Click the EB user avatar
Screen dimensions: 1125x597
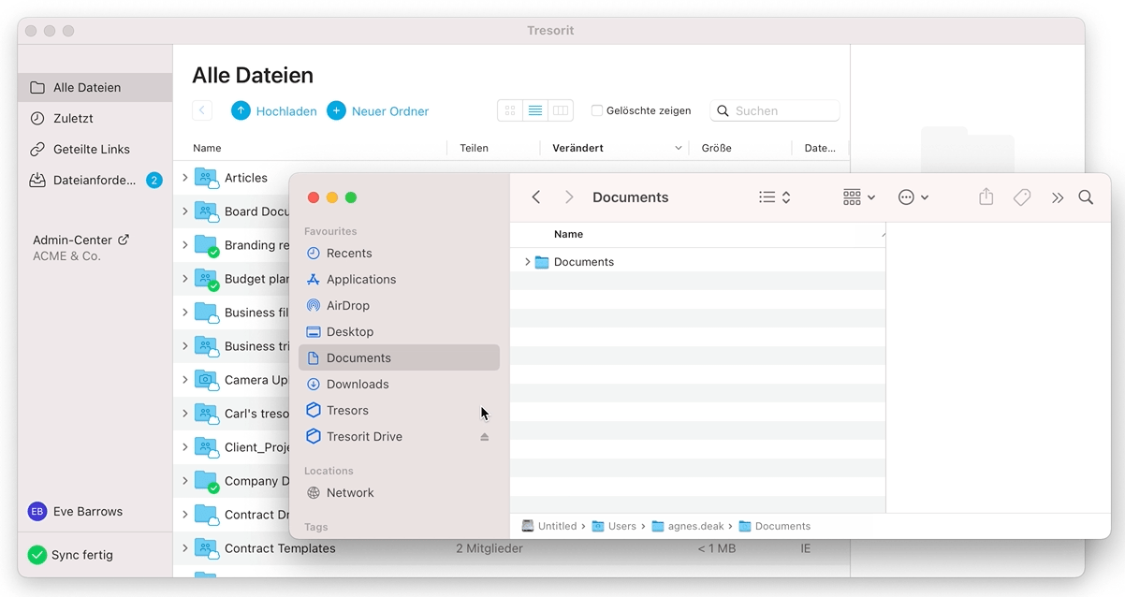[x=37, y=512]
